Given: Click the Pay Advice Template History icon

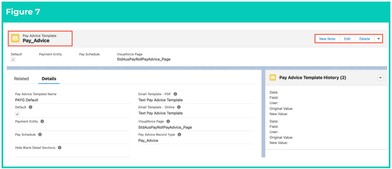Looking at the screenshot, I should pyautogui.click(x=273, y=78).
